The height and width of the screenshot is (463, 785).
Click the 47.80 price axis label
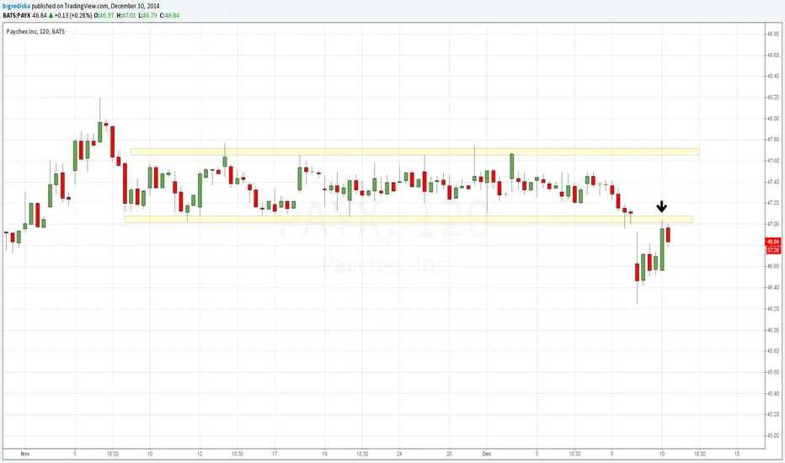pyautogui.click(x=773, y=140)
